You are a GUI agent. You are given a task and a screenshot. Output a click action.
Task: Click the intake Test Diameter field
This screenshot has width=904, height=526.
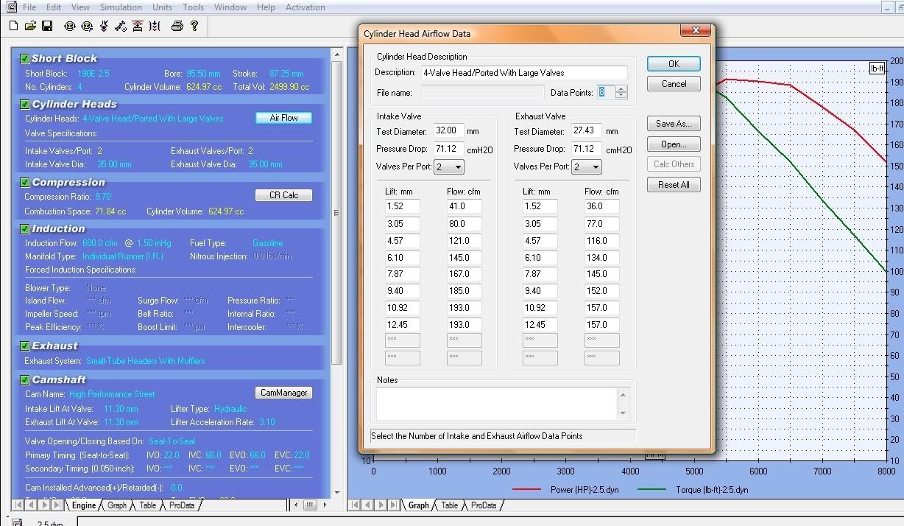[448, 130]
